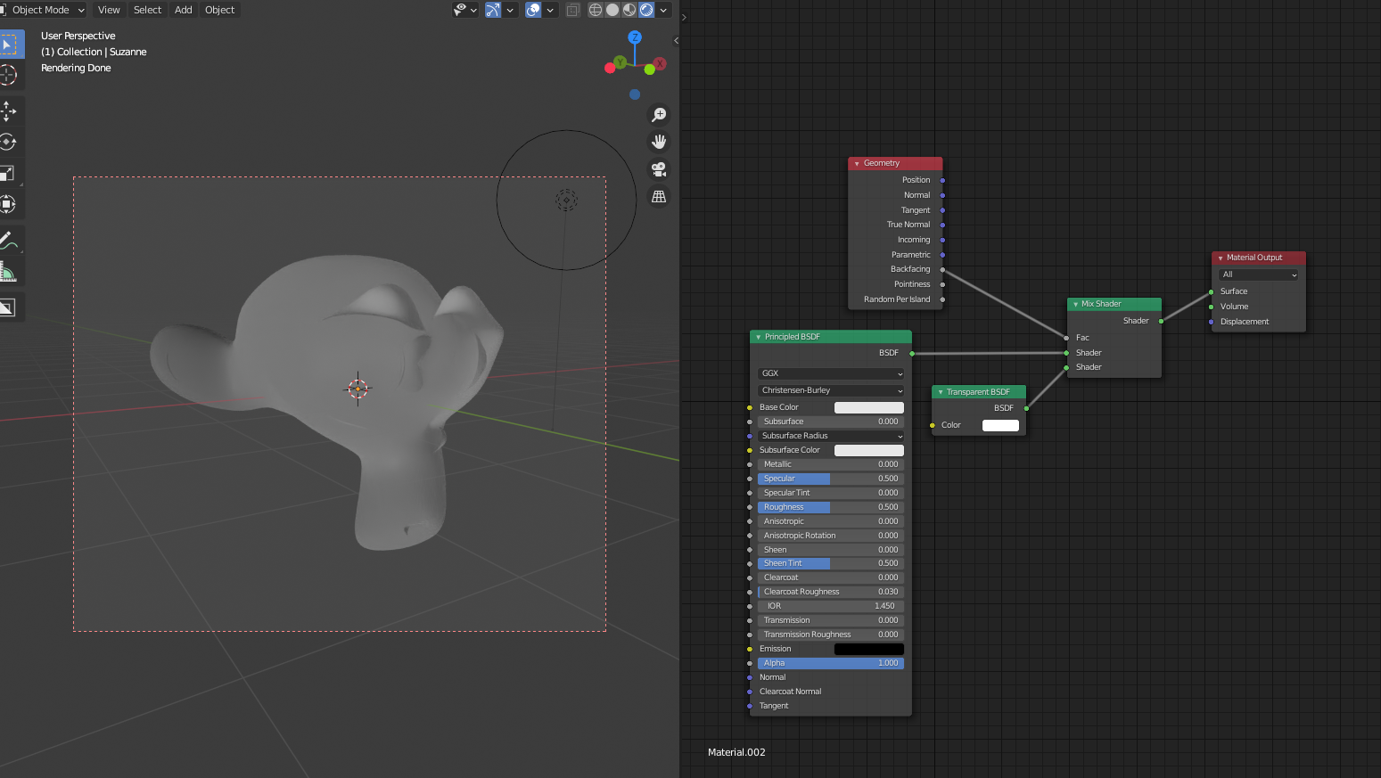Screen dimensions: 1381x778
Task: Open the Material Output target All dropdown
Action: [1259, 274]
